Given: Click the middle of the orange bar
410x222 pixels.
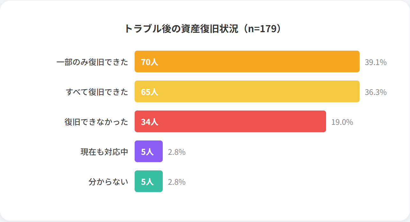Looking at the screenshot, I should (247, 61).
